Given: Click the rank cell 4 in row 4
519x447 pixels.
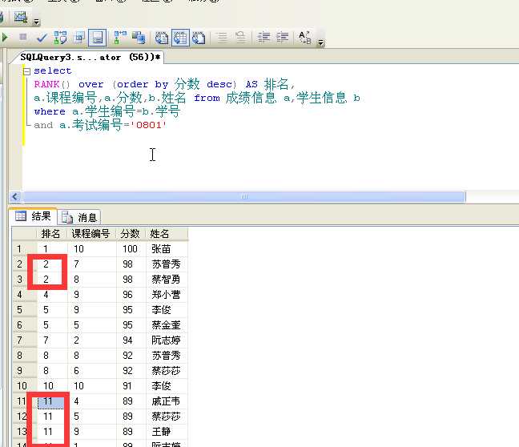Looking at the screenshot, I should tap(52, 294).
